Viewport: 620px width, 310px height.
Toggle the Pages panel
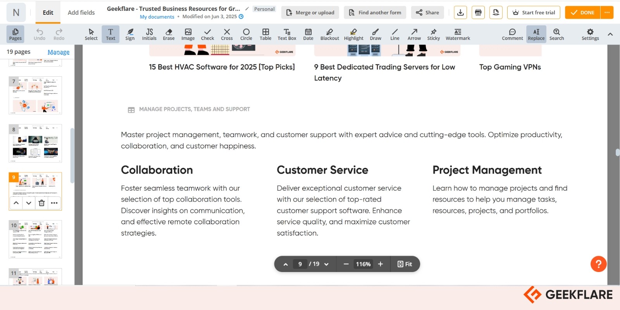coord(15,34)
